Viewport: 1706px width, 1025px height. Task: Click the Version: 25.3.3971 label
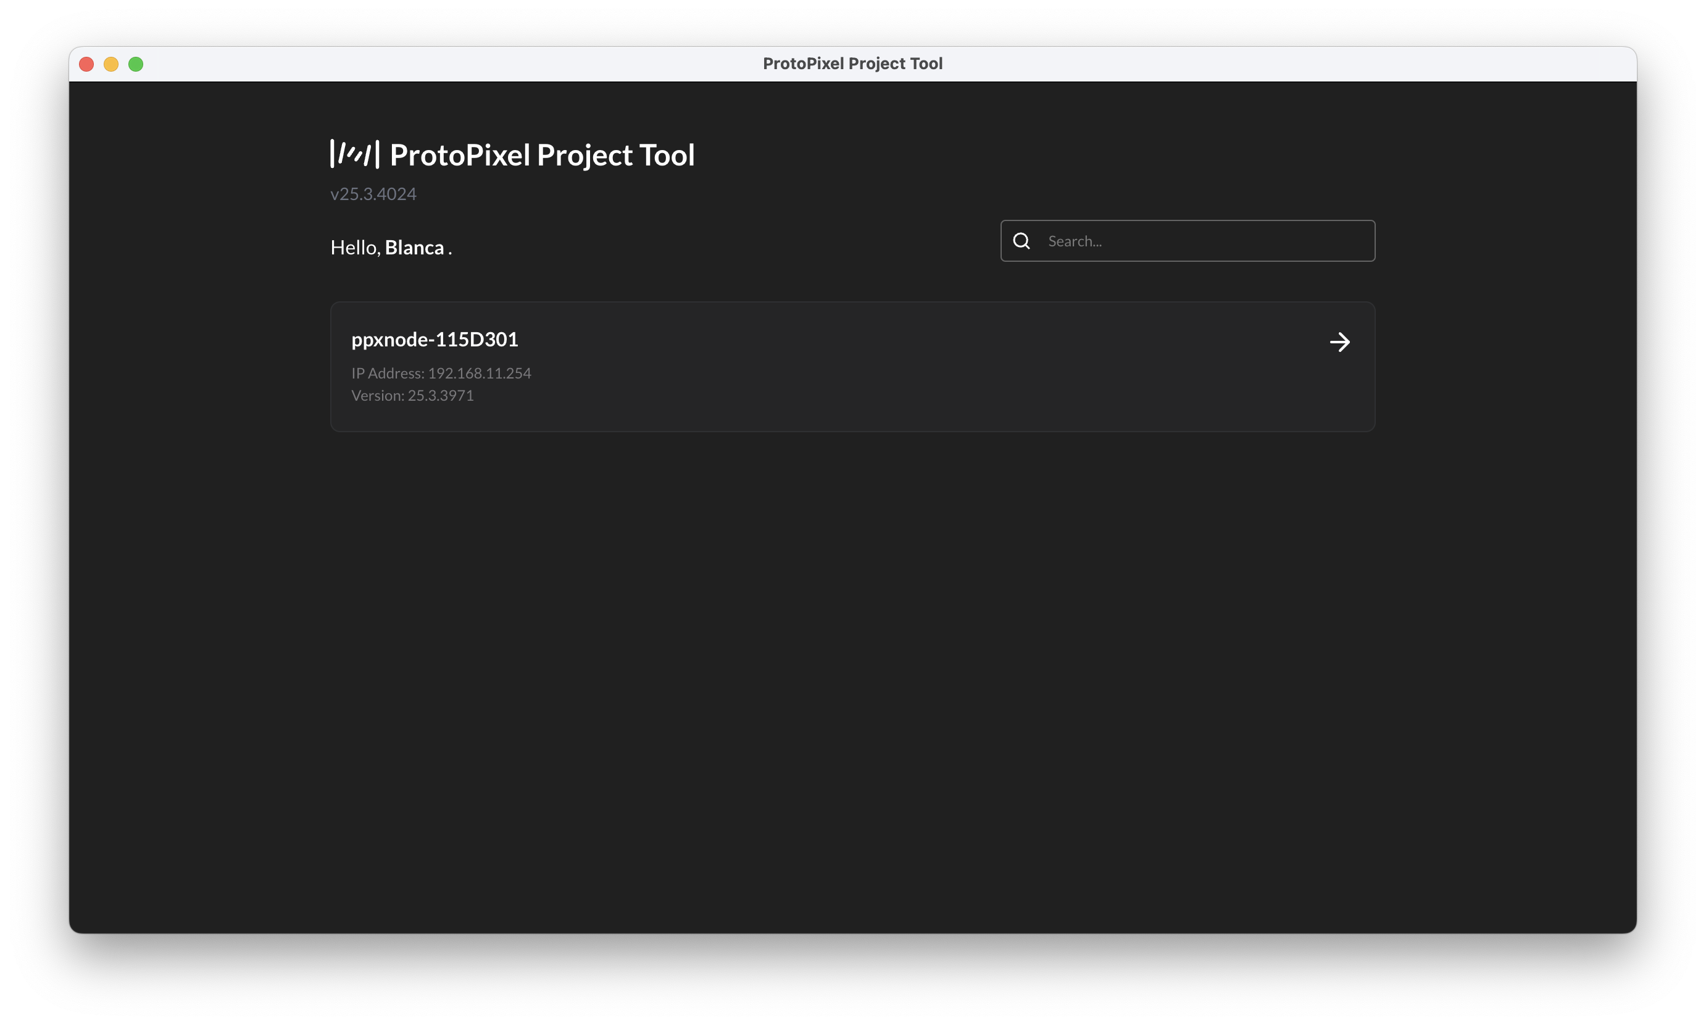tap(412, 395)
